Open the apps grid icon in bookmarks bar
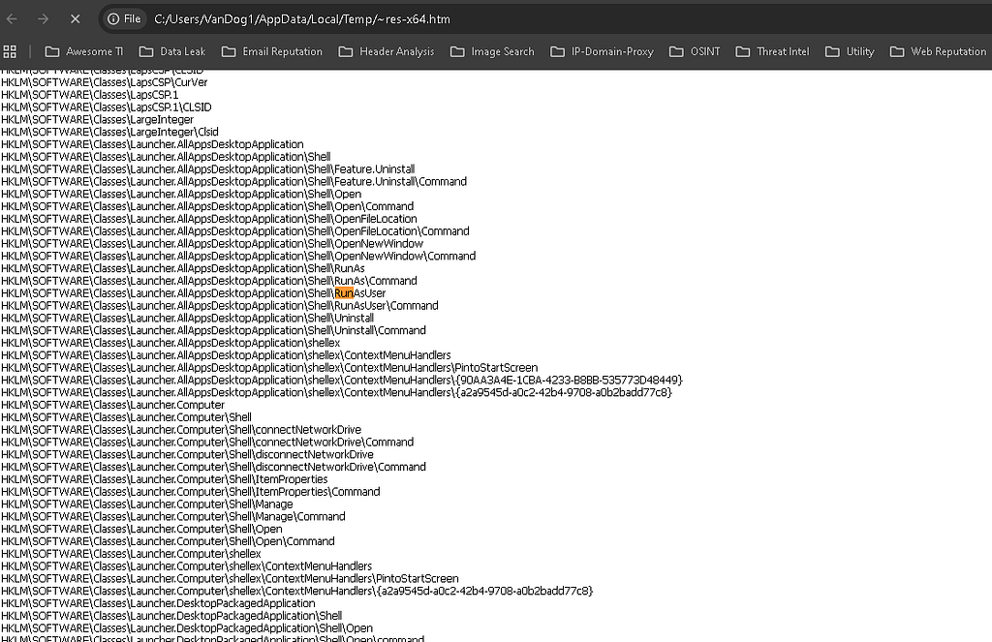The height and width of the screenshot is (642, 992). [x=10, y=52]
